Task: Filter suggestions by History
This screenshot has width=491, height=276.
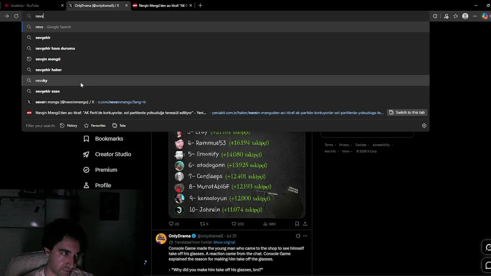Action: tap(69, 125)
